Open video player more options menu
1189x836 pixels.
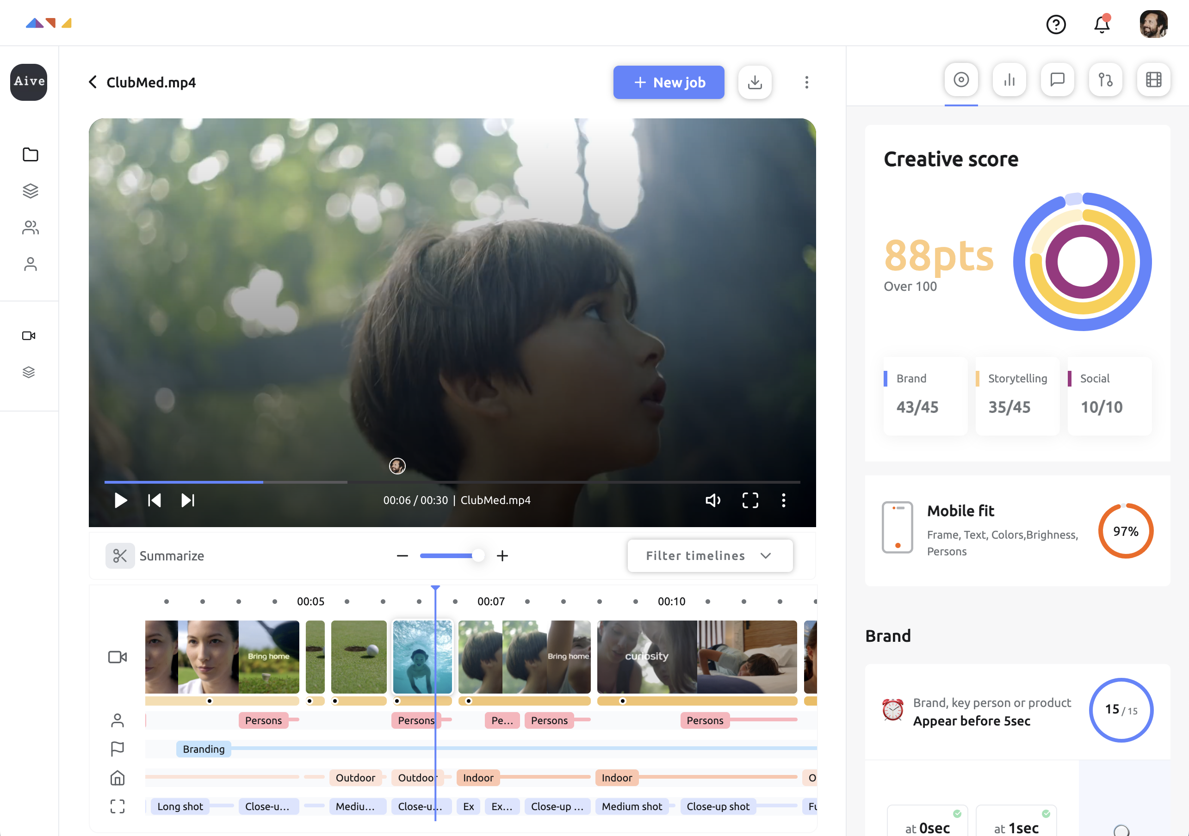783,500
